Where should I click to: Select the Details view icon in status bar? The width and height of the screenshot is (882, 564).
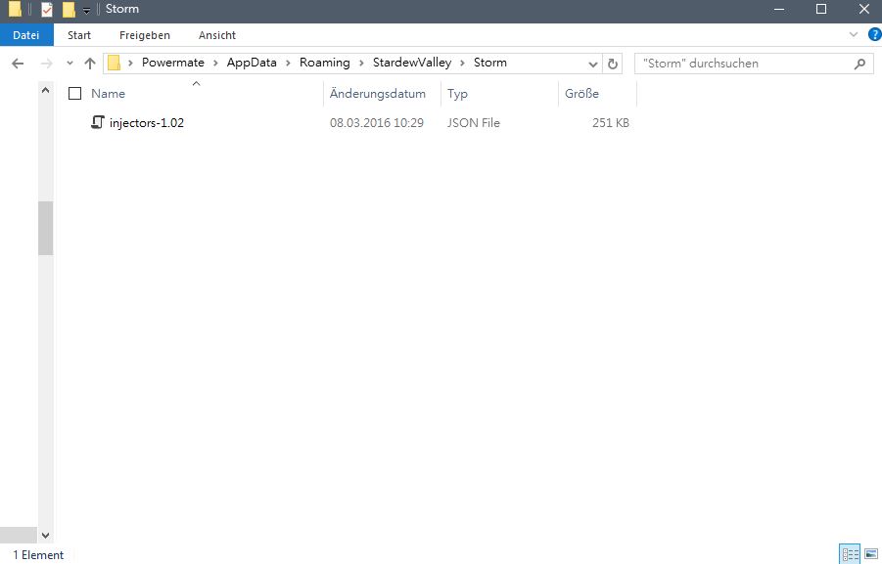tap(849, 553)
